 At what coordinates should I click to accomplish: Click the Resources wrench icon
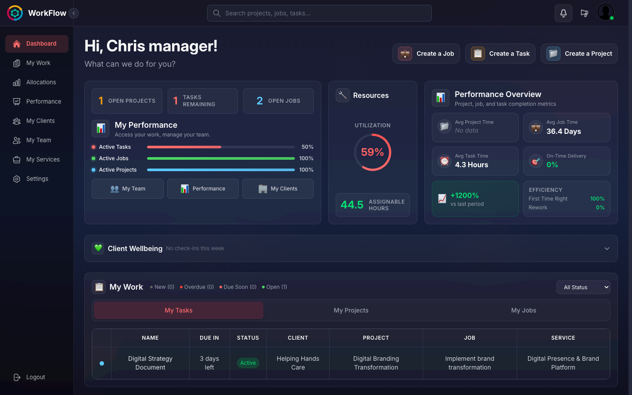(343, 95)
